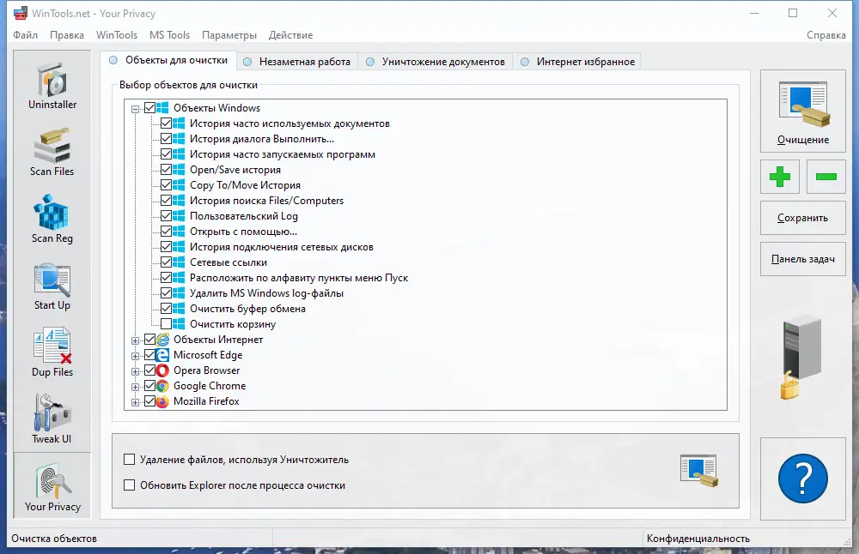This screenshot has height=554, width=859.
Task: Uncheck the Mozilla Firefox checkbox
Action: [149, 401]
